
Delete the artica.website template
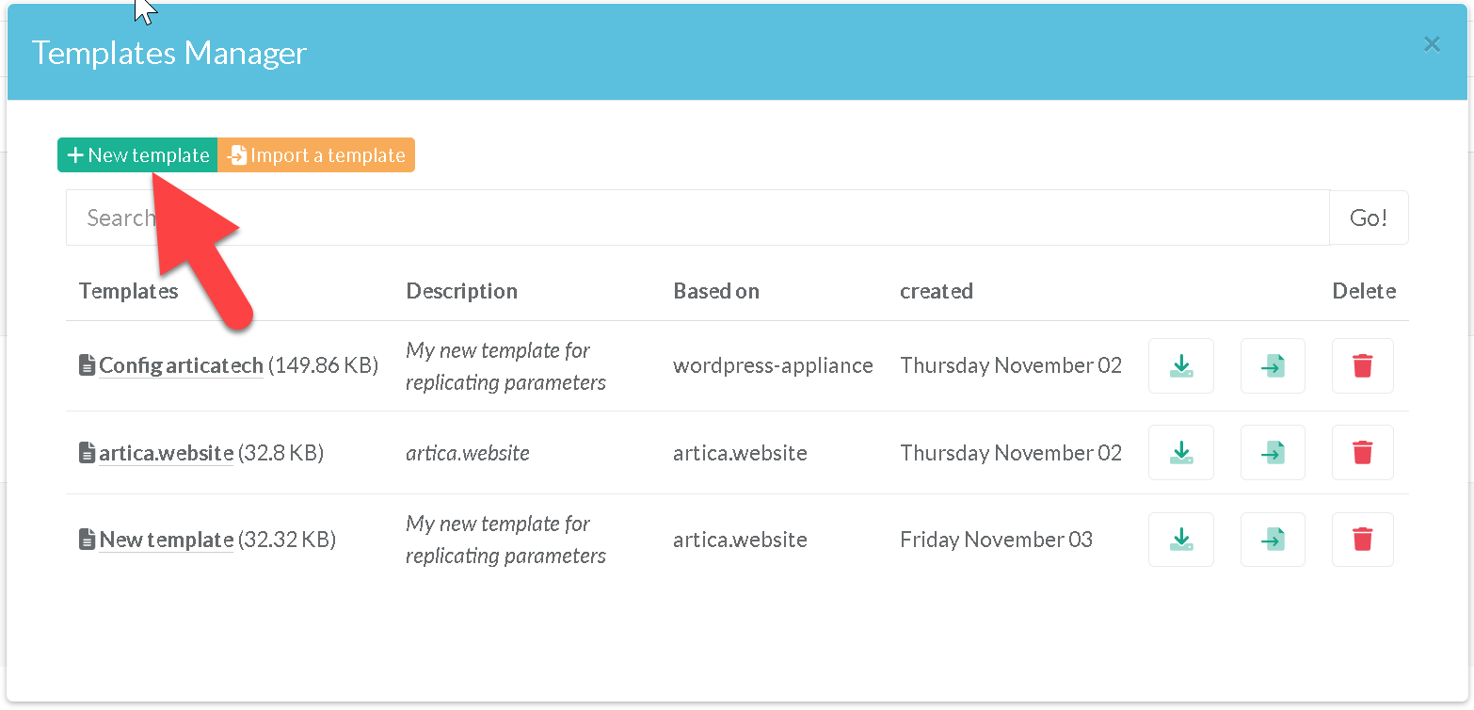pos(1362,453)
